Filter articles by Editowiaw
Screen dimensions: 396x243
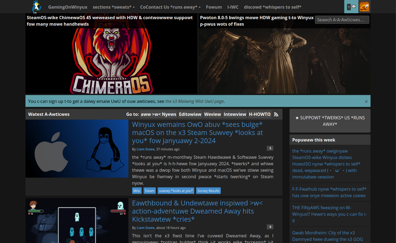pos(190,114)
